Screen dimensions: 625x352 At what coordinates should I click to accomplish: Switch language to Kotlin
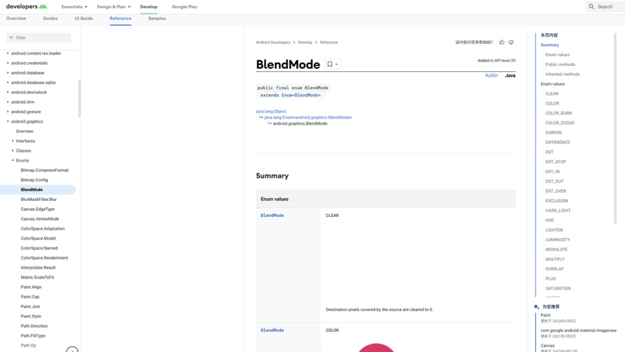click(491, 76)
